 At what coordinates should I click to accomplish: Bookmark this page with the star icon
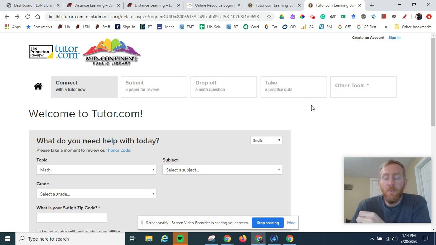269,16
